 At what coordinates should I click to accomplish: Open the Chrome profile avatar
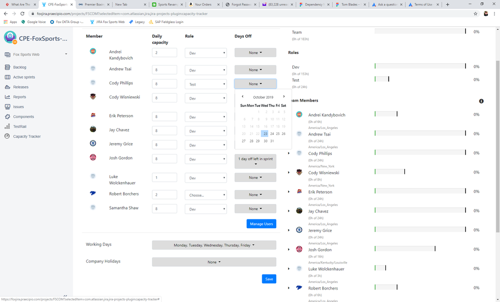point(485,13)
